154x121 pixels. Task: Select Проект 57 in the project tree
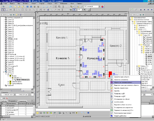click(10, 85)
